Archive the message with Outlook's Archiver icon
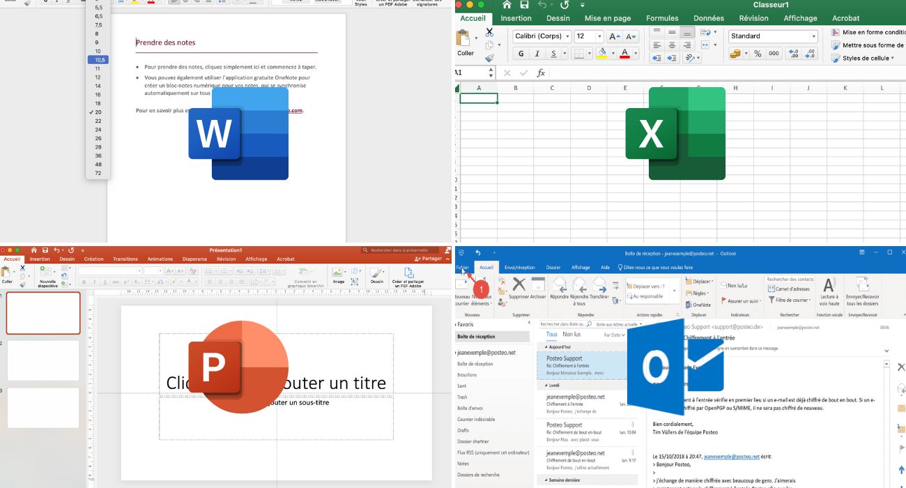Image resolution: width=906 pixels, height=488 pixels. coord(538,287)
